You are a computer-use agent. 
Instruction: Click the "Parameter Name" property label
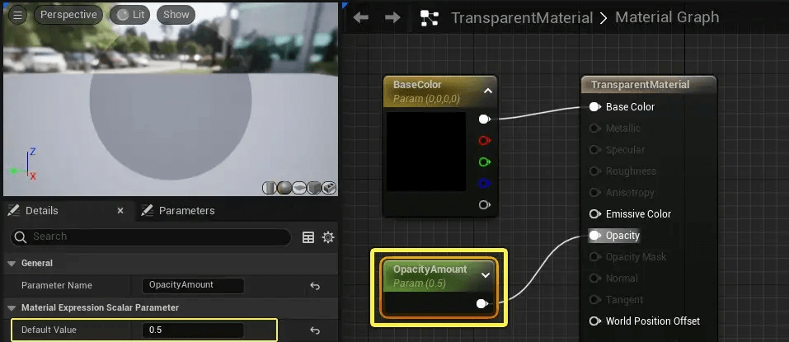point(57,286)
